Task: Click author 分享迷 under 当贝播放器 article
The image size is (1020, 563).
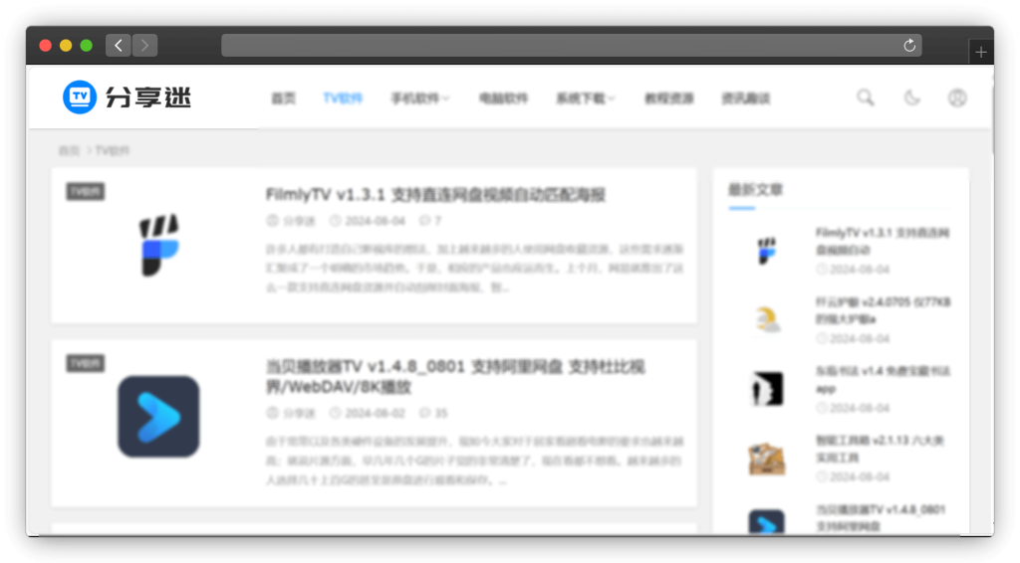Action: (291, 413)
